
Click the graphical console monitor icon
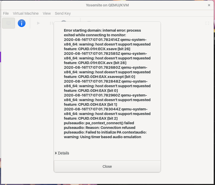pyautogui.click(x=9, y=23)
